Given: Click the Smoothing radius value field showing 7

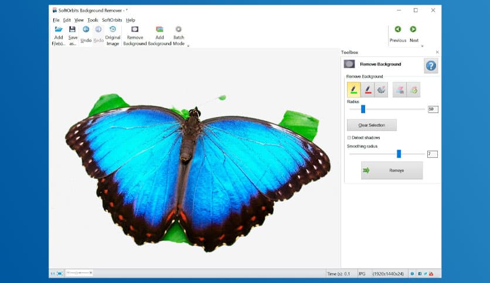Looking at the screenshot, I should pos(432,154).
